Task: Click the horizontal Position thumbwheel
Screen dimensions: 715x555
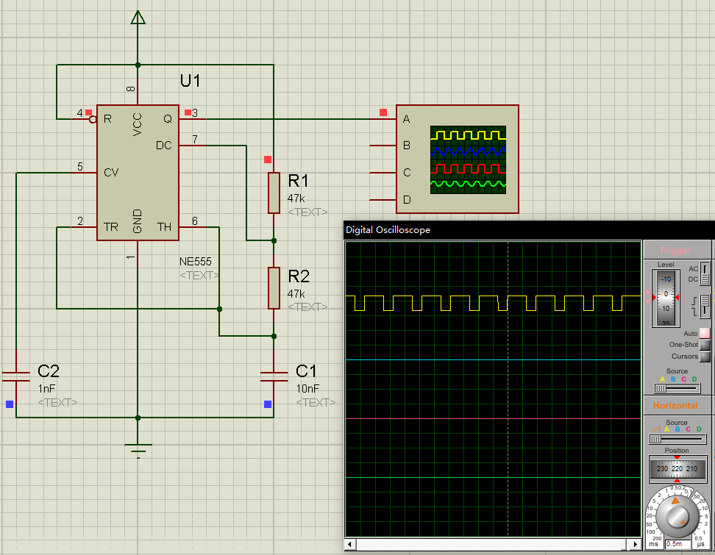Action: pyautogui.click(x=677, y=468)
